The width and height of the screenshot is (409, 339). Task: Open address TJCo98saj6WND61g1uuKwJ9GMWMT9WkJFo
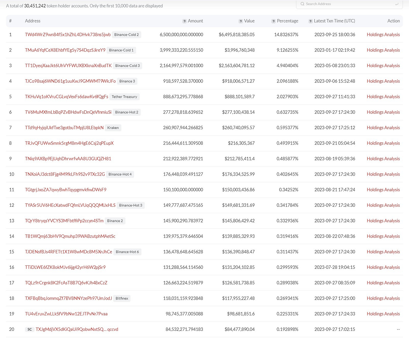70,81
